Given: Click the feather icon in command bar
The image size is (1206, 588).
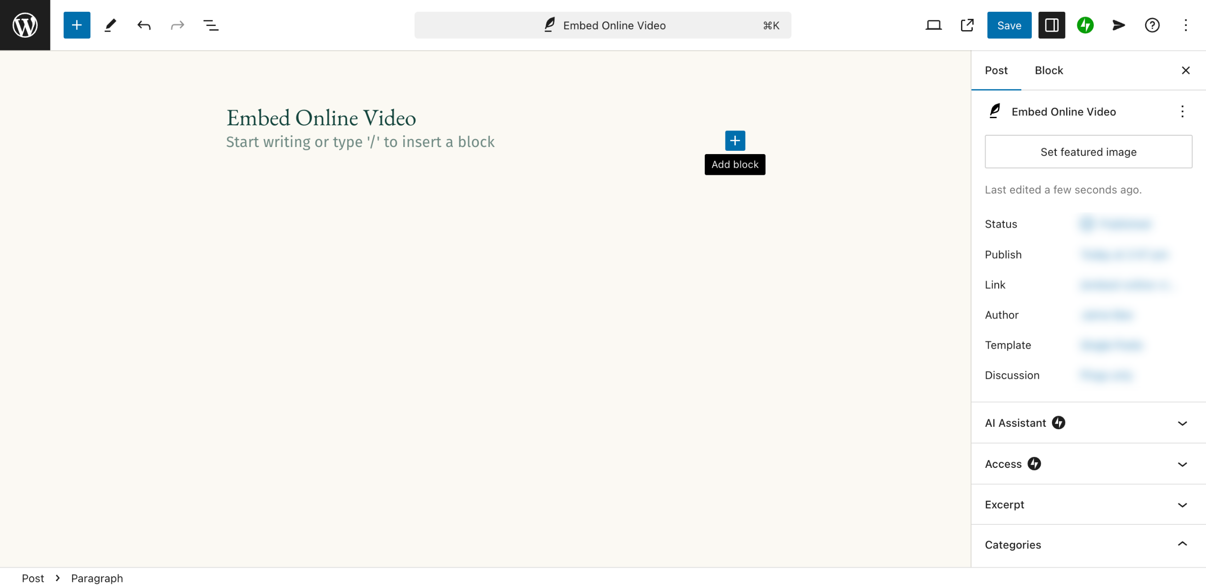Looking at the screenshot, I should (549, 24).
